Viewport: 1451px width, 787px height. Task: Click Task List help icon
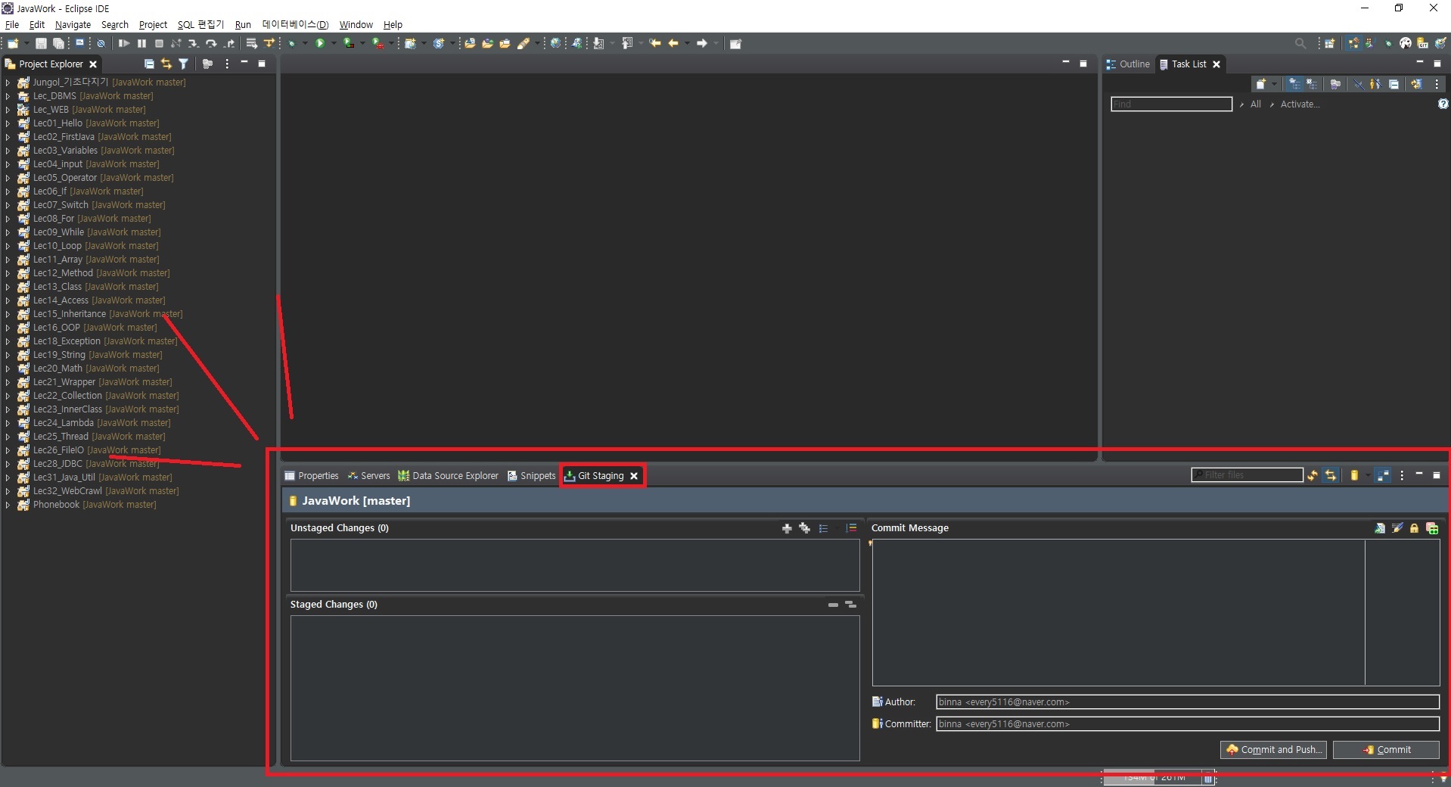(x=1443, y=104)
